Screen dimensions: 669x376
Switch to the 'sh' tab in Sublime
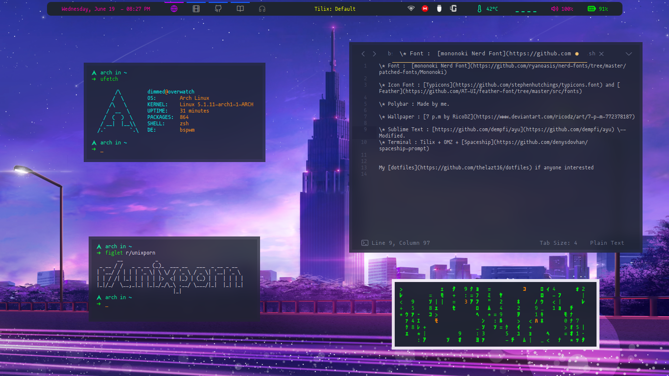592,54
